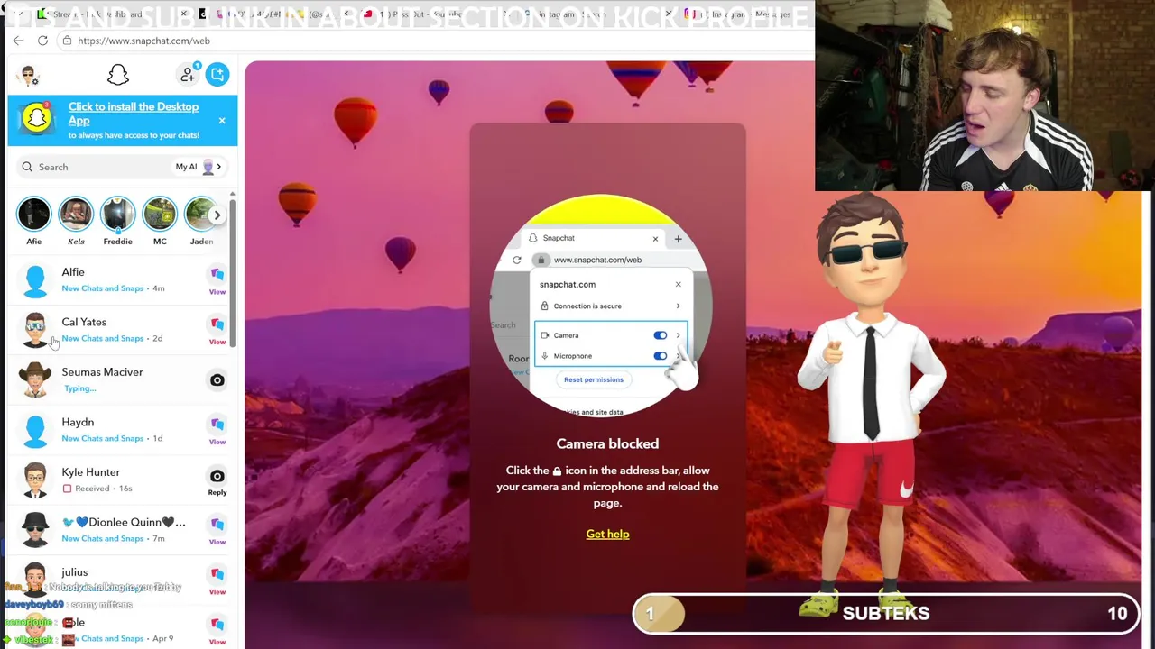1155x649 pixels.
Task: Open the My AI chat shortcut
Action: click(199, 167)
